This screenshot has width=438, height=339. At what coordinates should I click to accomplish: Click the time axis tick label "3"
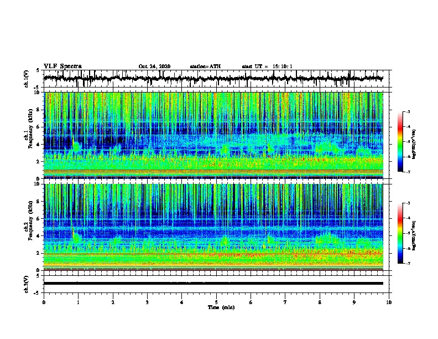coord(147,302)
